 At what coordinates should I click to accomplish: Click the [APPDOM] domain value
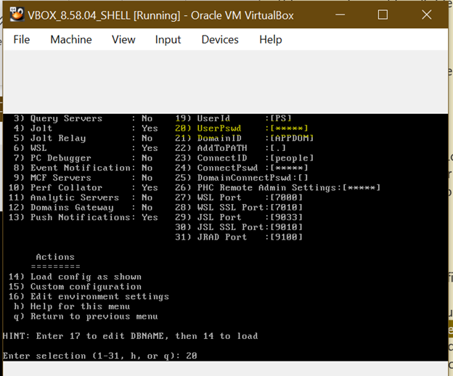[x=292, y=138]
